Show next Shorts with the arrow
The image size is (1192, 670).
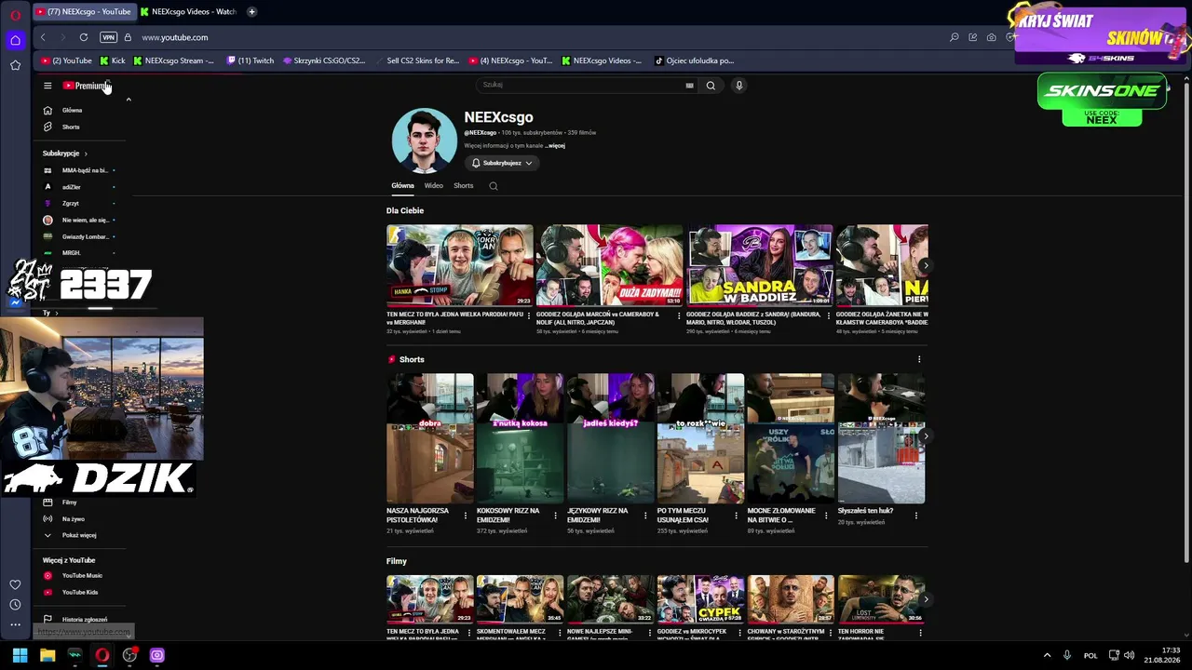925,435
